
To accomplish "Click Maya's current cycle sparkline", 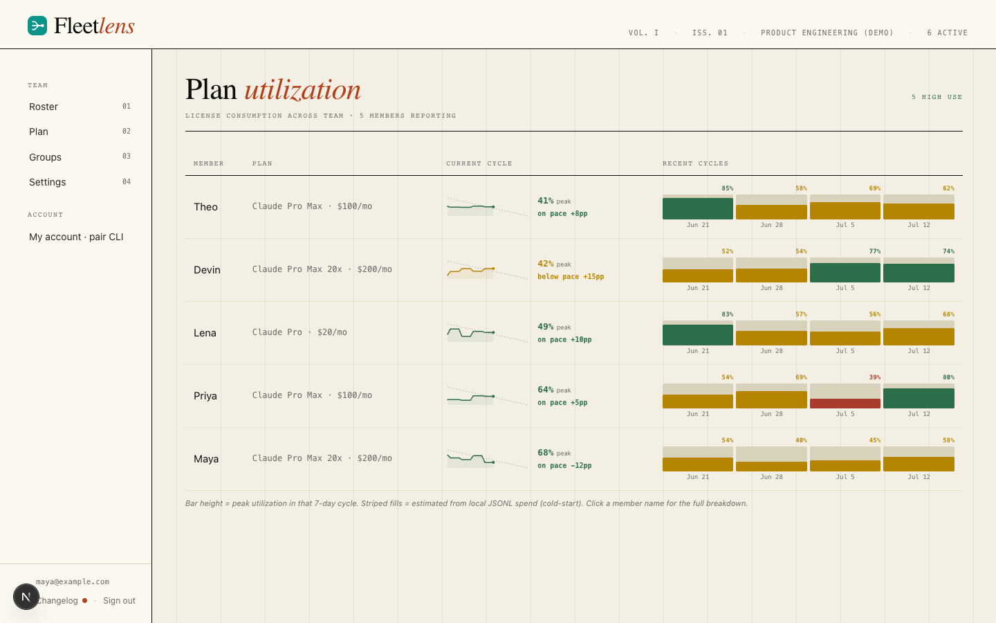I will pos(487,458).
